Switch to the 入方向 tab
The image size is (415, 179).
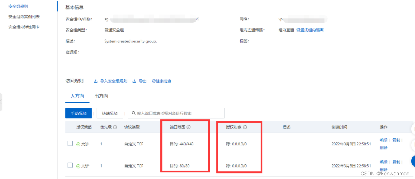(x=77, y=96)
